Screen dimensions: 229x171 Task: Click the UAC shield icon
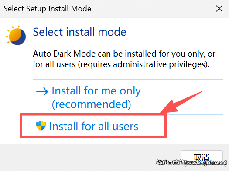[41, 126]
